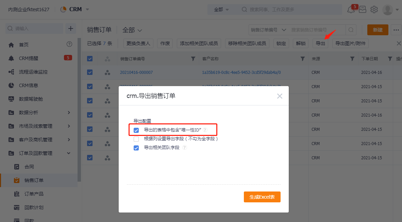Click the filter icon on 下单日期 column
402x222 pixels.
tap(390, 59)
